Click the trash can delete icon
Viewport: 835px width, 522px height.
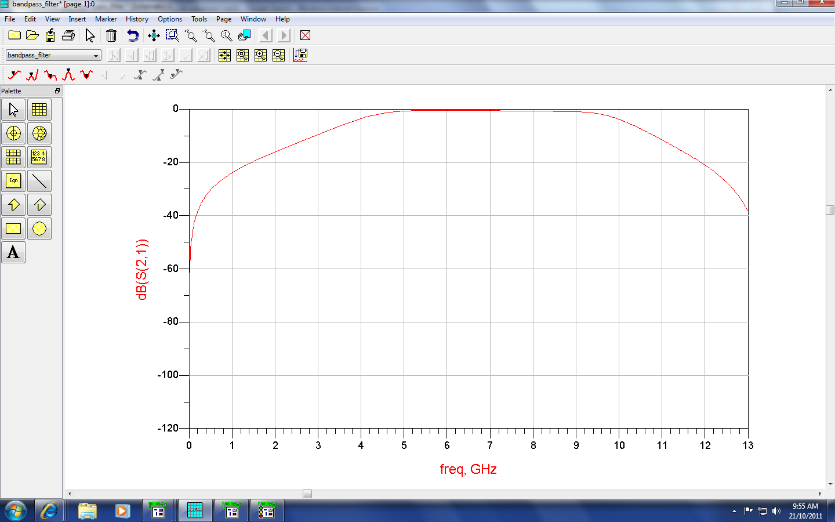[x=111, y=36]
